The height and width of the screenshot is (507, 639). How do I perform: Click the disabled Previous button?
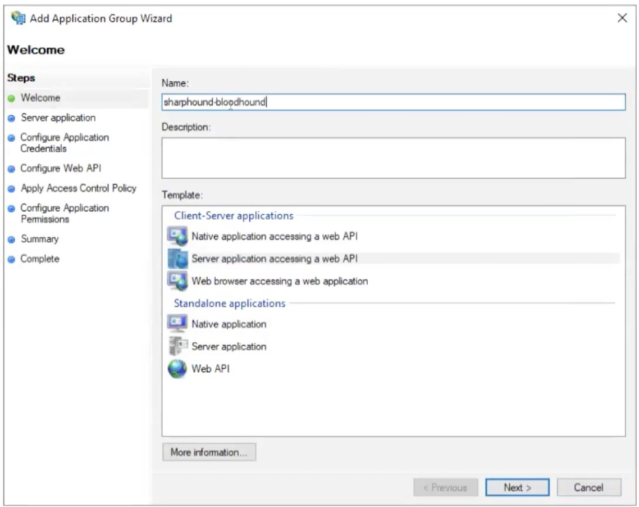pos(445,487)
